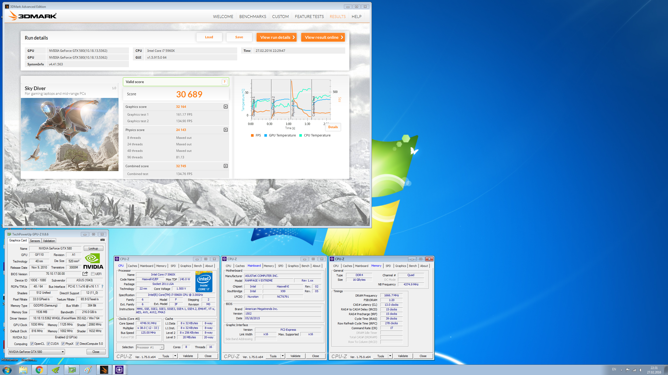Viewport: 668px width, 375px height.
Task: Click the View result online button
Action: click(x=323, y=37)
